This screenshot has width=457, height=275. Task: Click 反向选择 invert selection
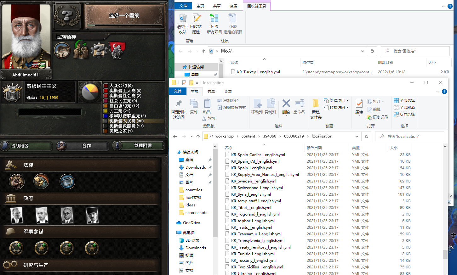pyautogui.click(x=404, y=114)
